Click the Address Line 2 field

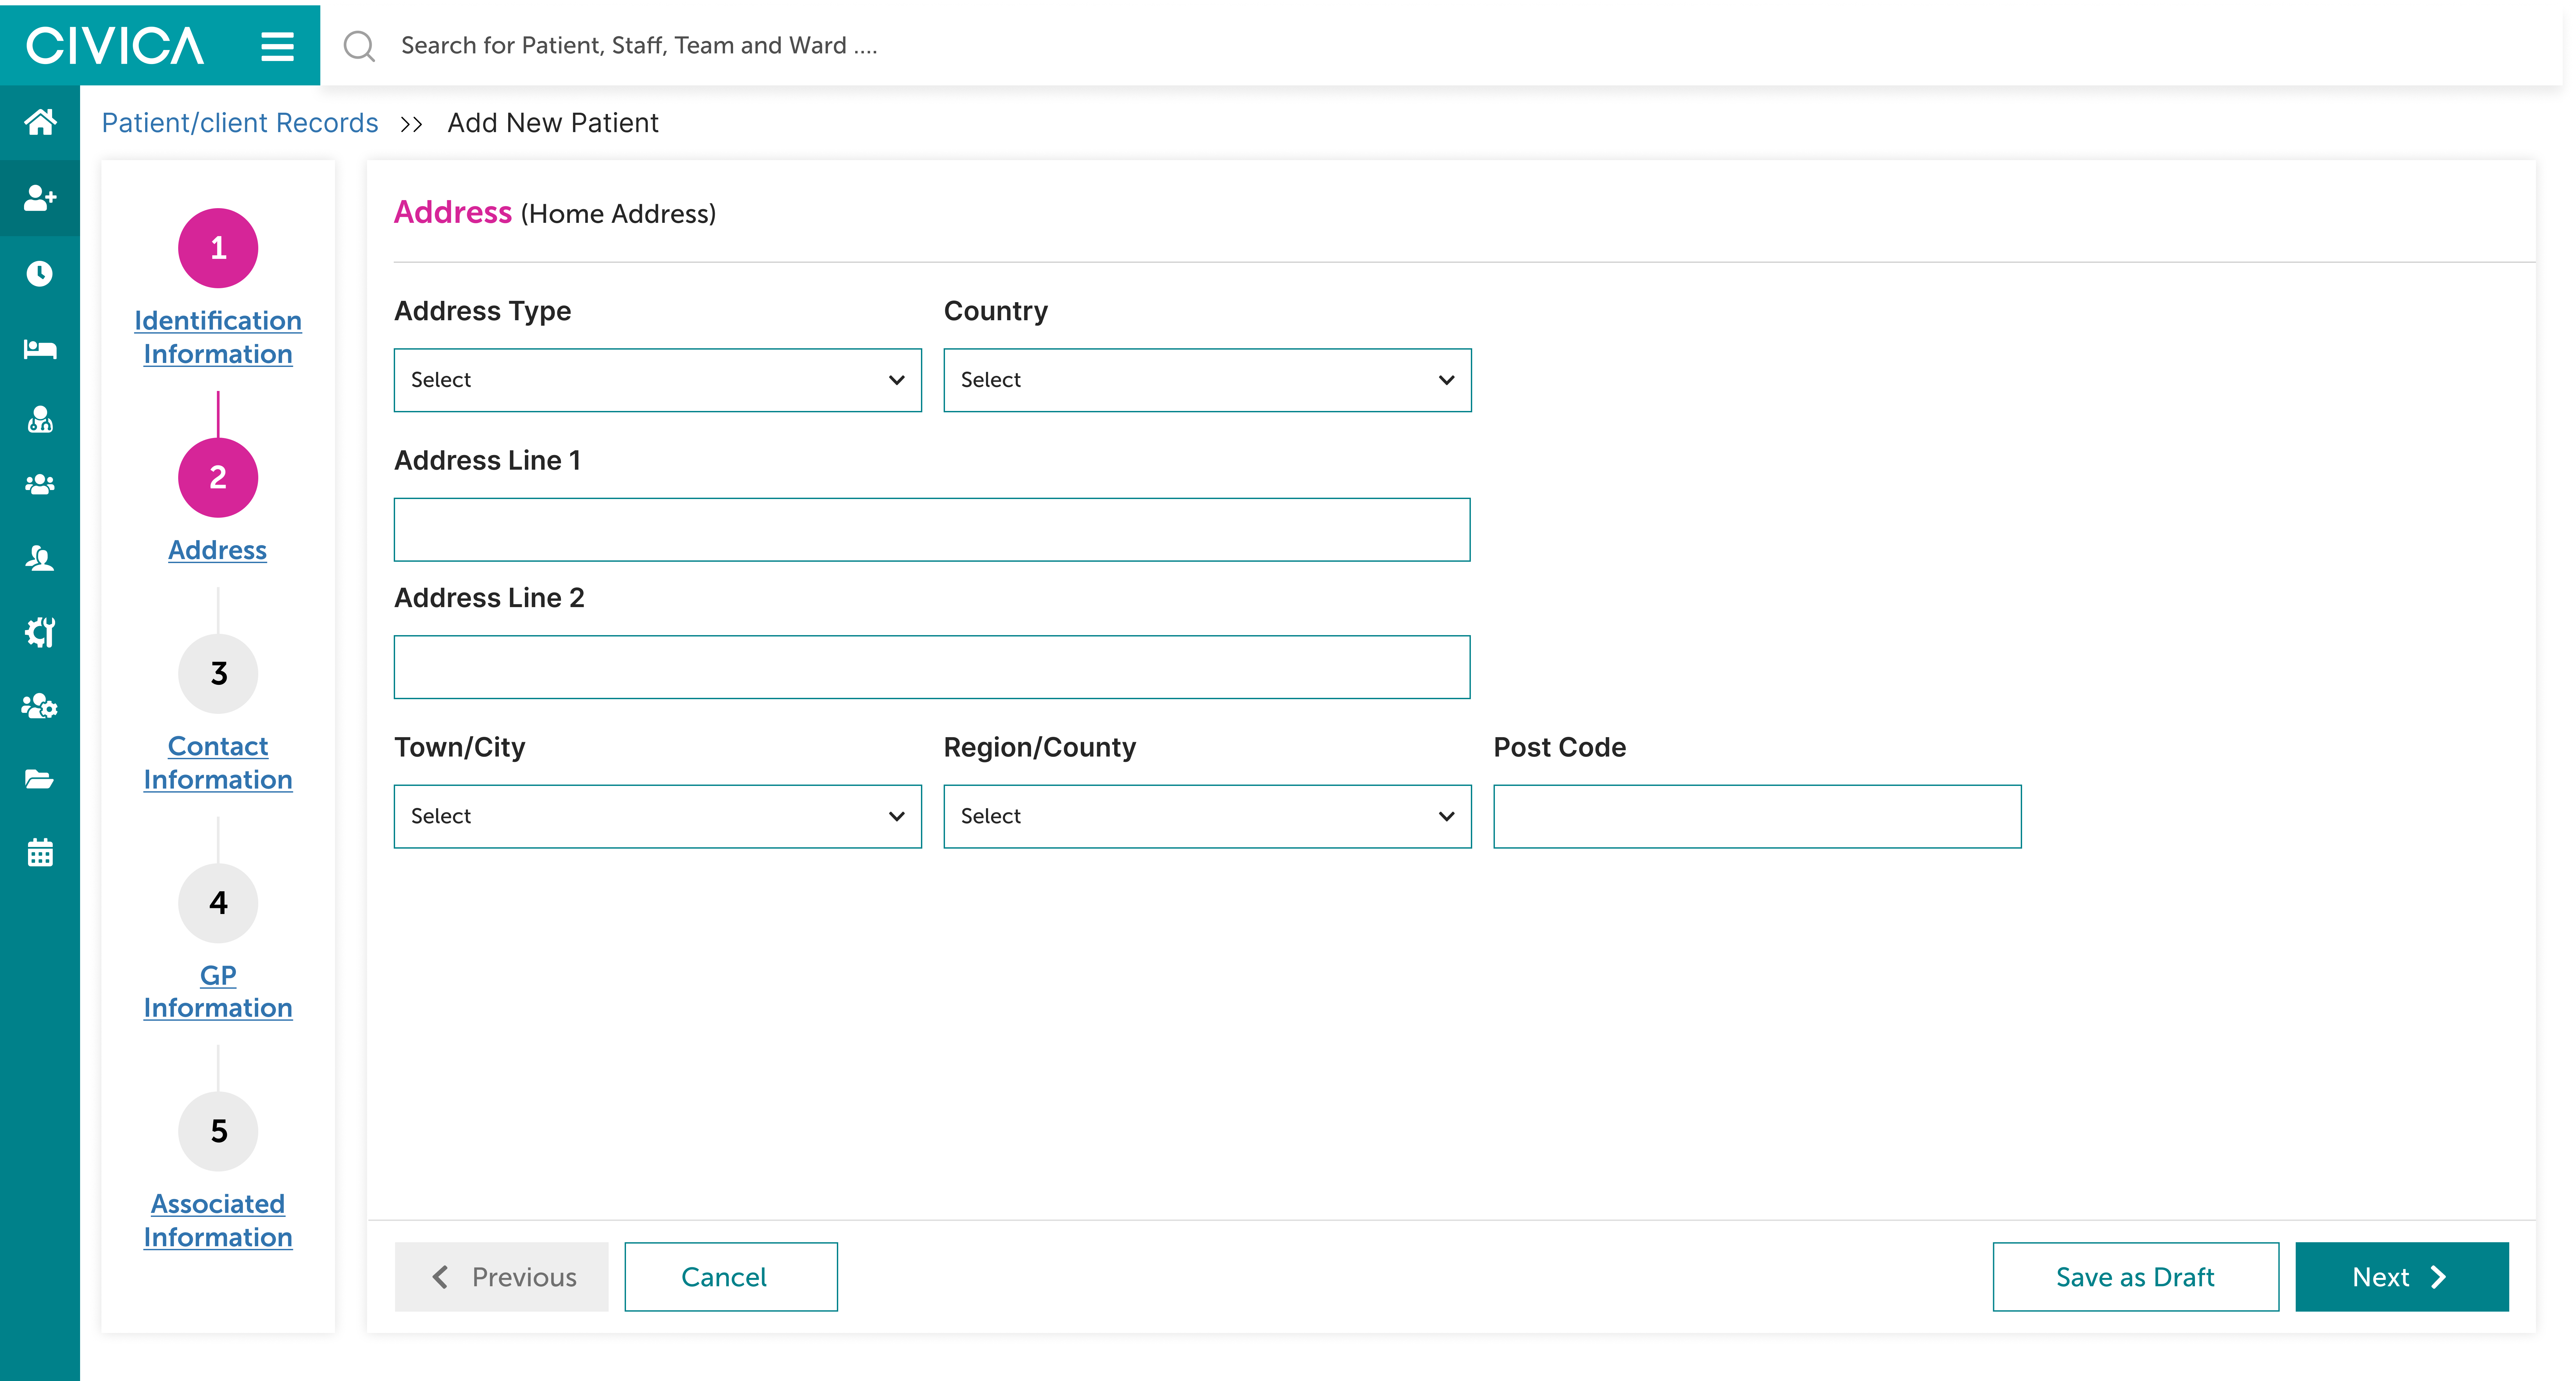point(932,667)
